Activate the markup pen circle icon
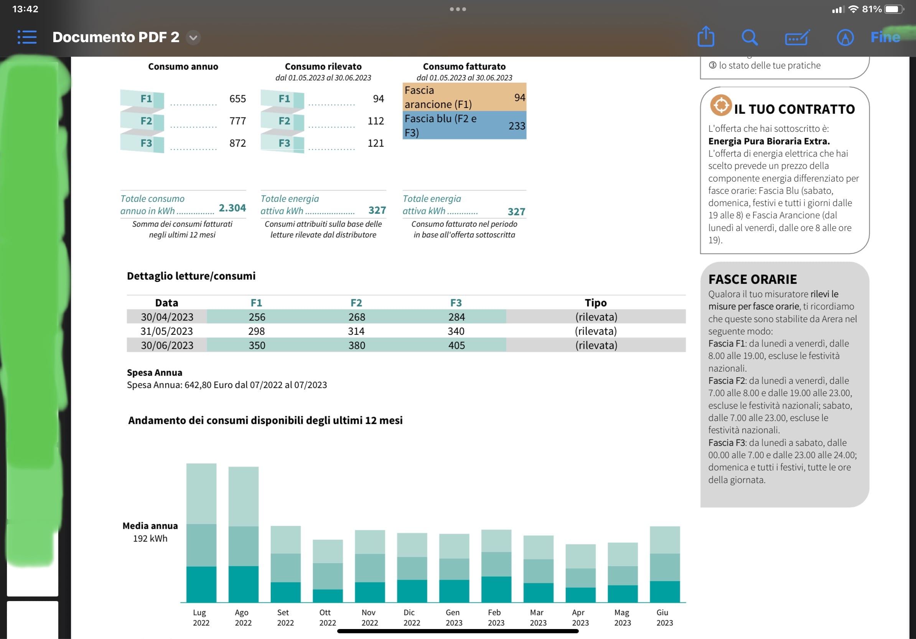 coord(845,38)
